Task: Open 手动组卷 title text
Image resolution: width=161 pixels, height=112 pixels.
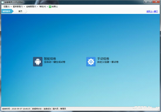Action: pos(103,59)
